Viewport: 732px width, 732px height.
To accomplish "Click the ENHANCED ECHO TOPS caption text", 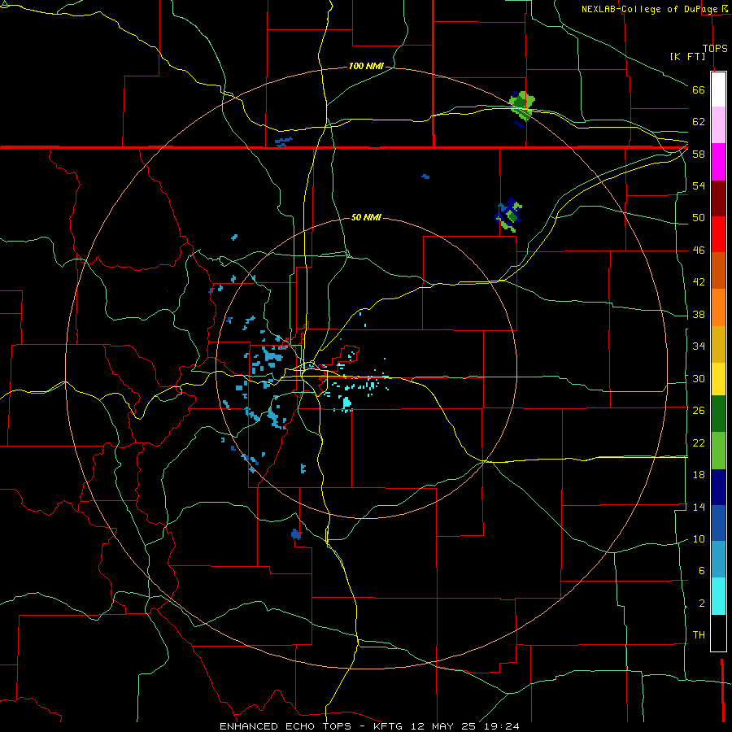I will tap(285, 726).
